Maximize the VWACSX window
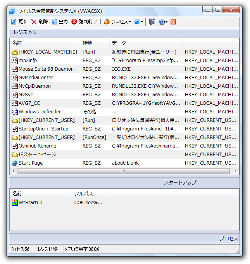The image size is (250, 264). click(x=218, y=10)
